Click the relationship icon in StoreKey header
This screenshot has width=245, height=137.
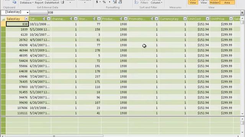tap(94, 19)
